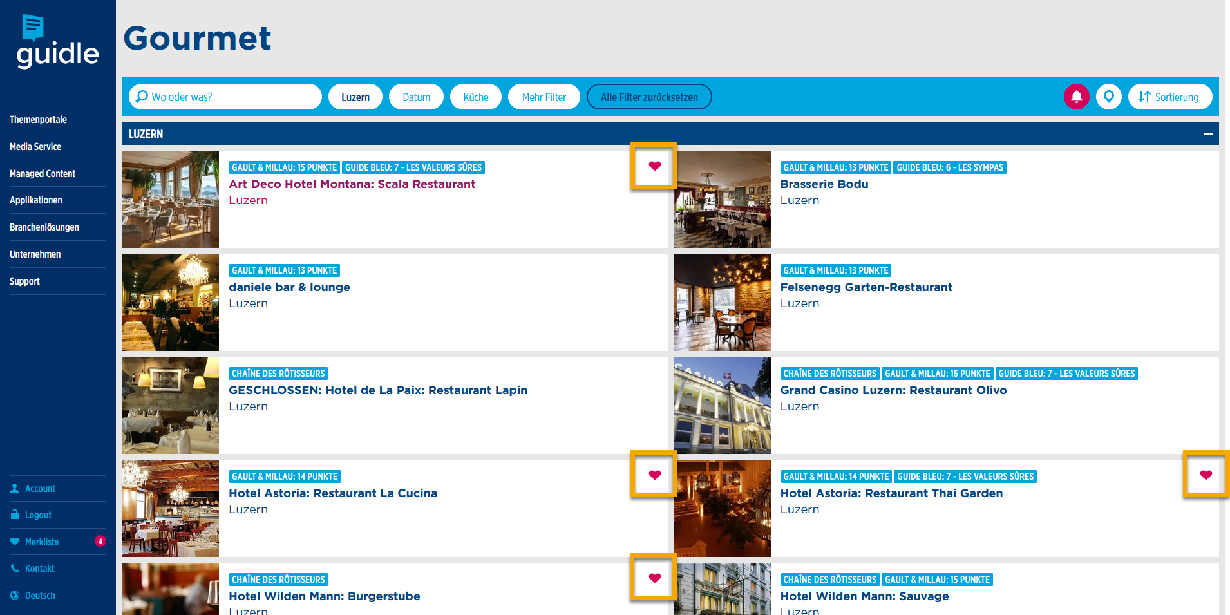Click Restaurant Thai Garden thumbnail
The width and height of the screenshot is (1230, 615).
pos(723,509)
